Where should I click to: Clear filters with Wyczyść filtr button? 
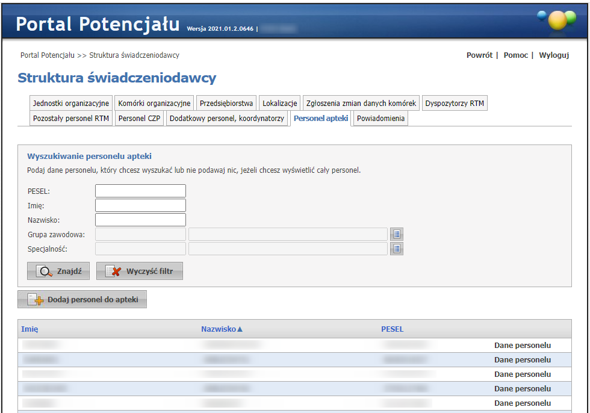[140, 272]
